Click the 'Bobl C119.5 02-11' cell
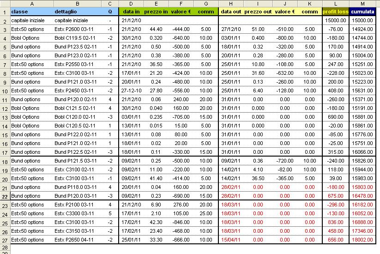This screenshot has height=254, width=380. click(x=77, y=38)
